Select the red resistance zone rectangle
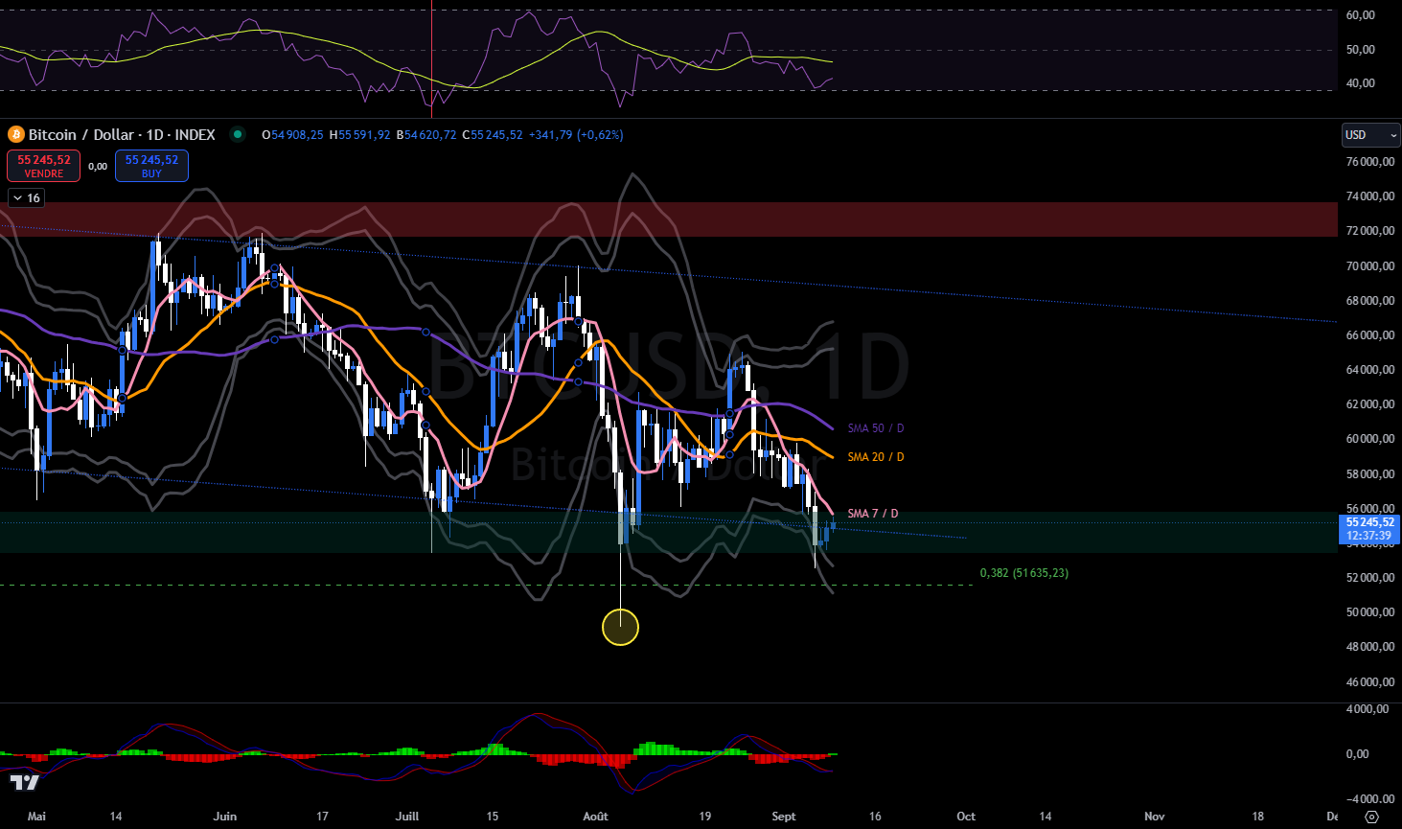The image size is (1402, 829). click(671, 219)
